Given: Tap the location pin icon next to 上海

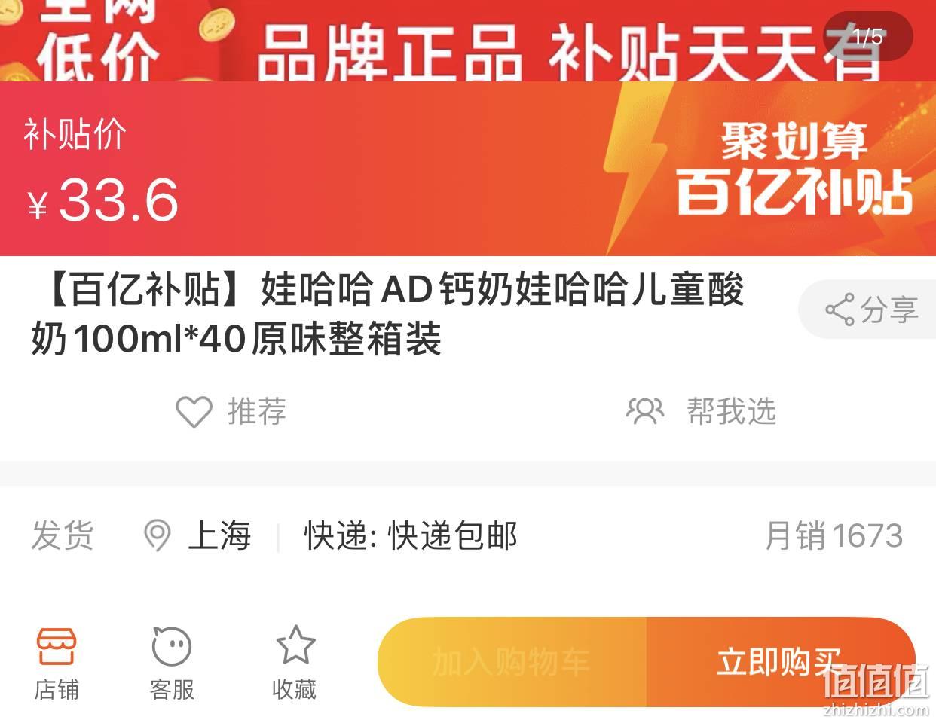Looking at the screenshot, I should tap(157, 536).
